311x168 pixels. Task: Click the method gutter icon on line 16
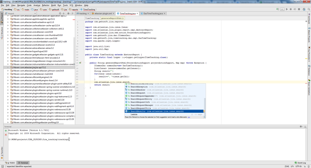click(x=80, y=63)
